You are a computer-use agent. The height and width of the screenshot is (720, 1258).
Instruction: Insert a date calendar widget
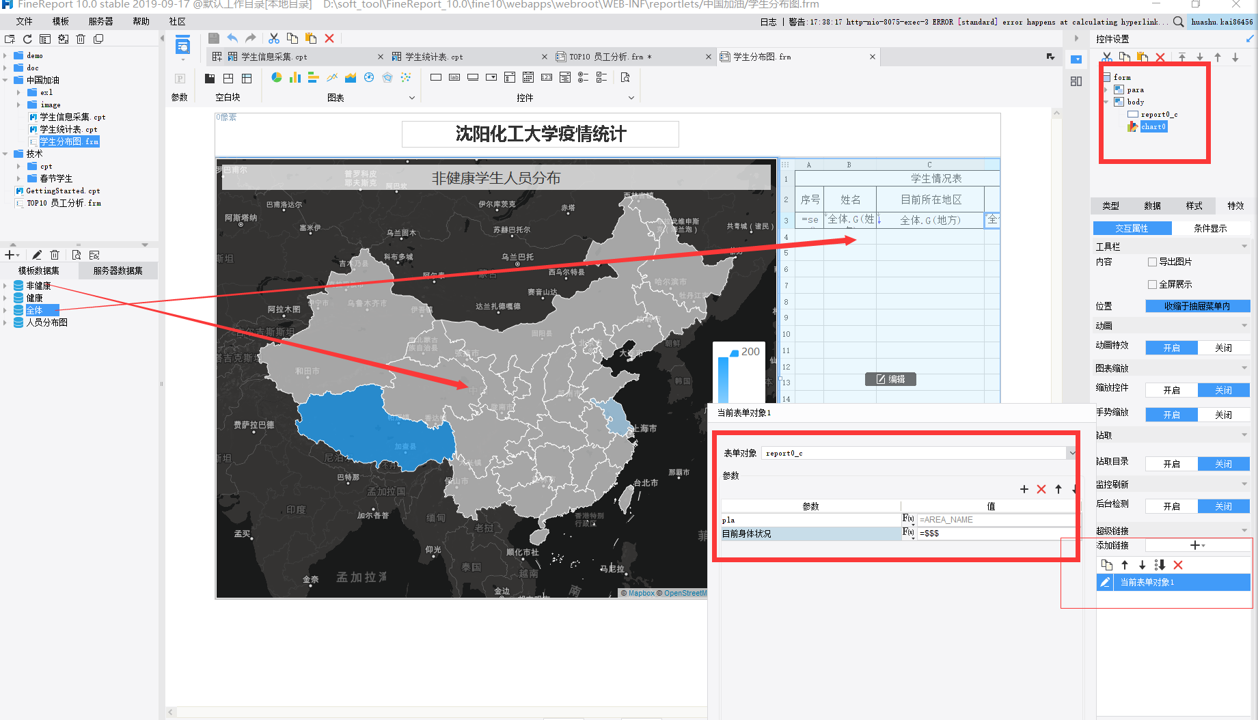528,77
